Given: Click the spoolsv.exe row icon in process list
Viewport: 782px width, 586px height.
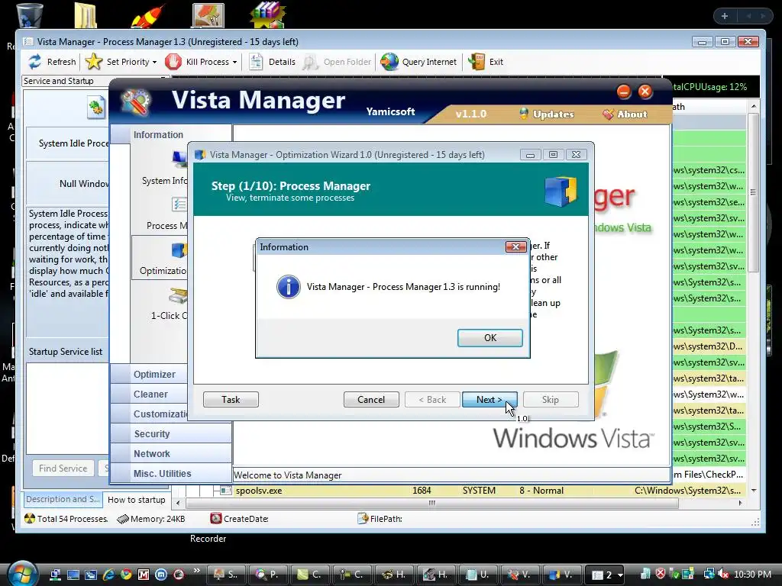Looking at the screenshot, I should coord(225,491).
